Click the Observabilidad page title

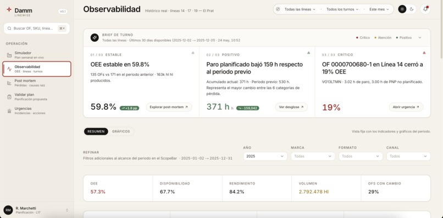[112, 9]
